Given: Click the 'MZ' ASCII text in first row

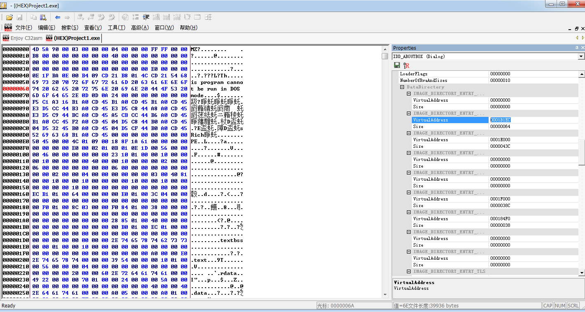Looking at the screenshot, I should pyautogui.click(x=194, y=49).
